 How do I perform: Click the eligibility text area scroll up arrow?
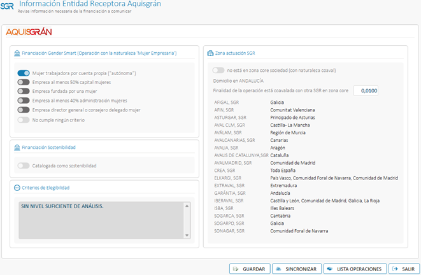(187, 206)
